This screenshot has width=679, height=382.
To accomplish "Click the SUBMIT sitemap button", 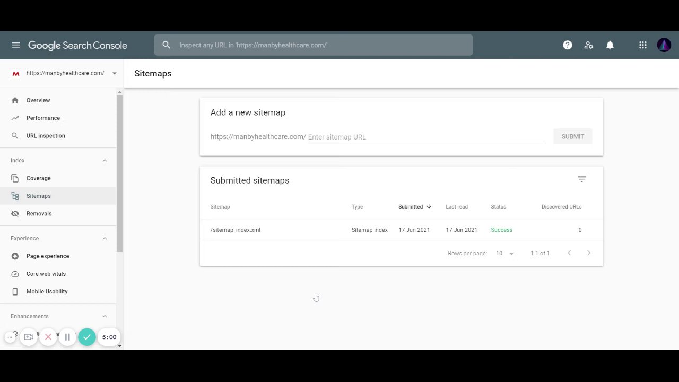I will [573, 136].
